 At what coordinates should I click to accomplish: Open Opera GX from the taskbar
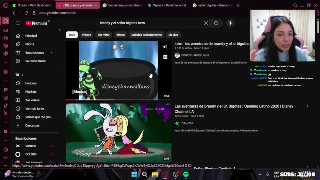[x=165, y=174]
